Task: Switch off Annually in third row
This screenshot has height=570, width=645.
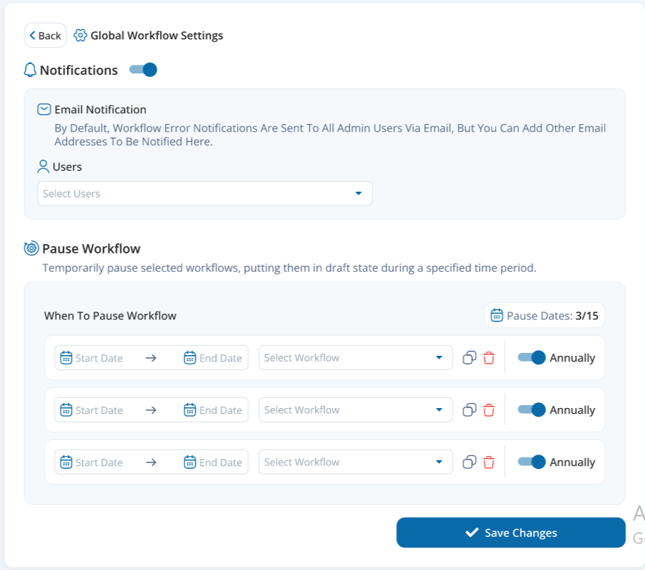Action: point(532,463)
